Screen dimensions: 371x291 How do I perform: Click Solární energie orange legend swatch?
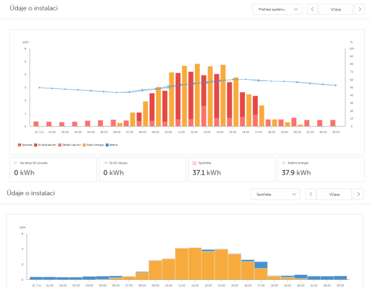(84, 145)
